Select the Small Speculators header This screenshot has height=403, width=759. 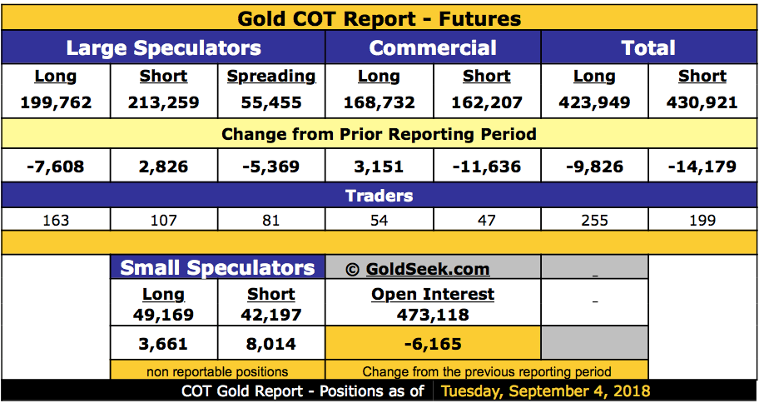(x=217, y=268)
